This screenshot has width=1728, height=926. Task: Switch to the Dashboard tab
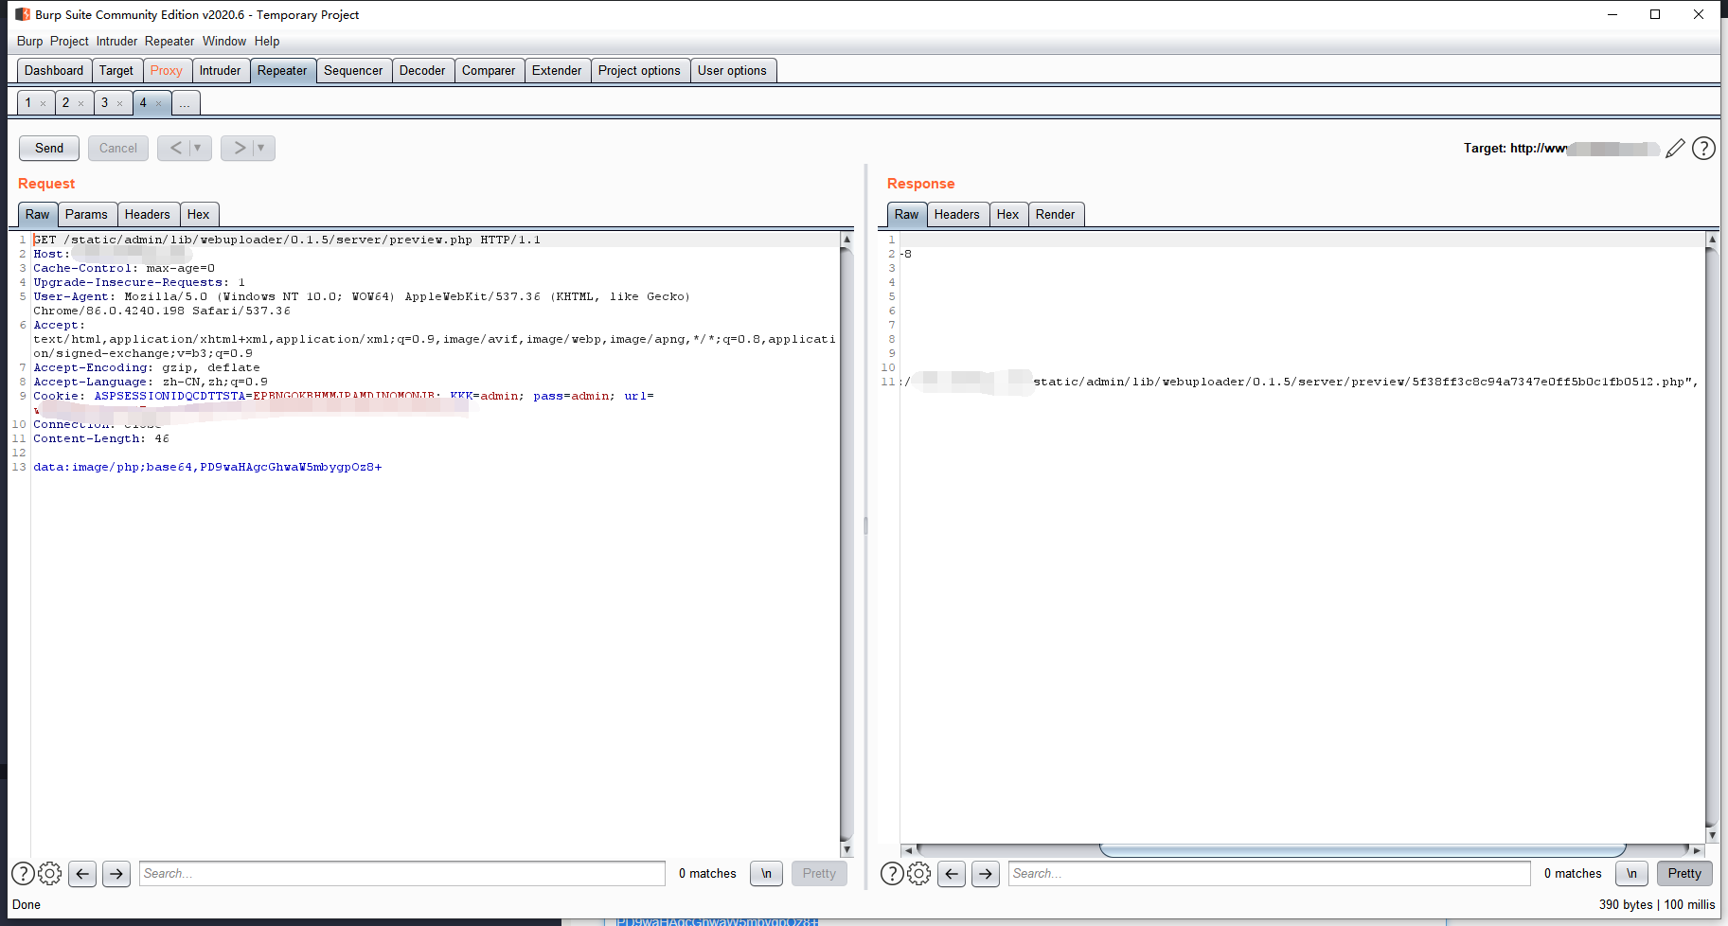(x=54, y=71)
